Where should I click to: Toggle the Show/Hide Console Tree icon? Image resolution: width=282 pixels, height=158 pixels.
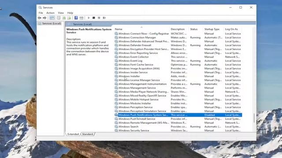[x=52, y=18]
